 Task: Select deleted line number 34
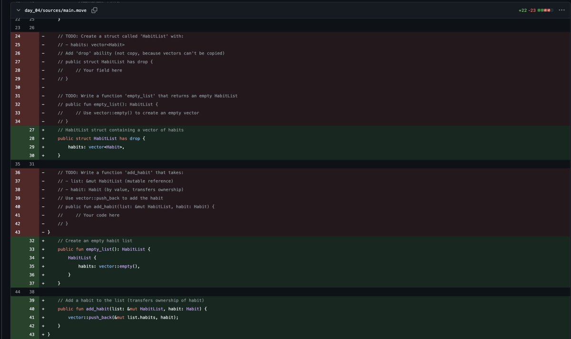click(18, 122)
